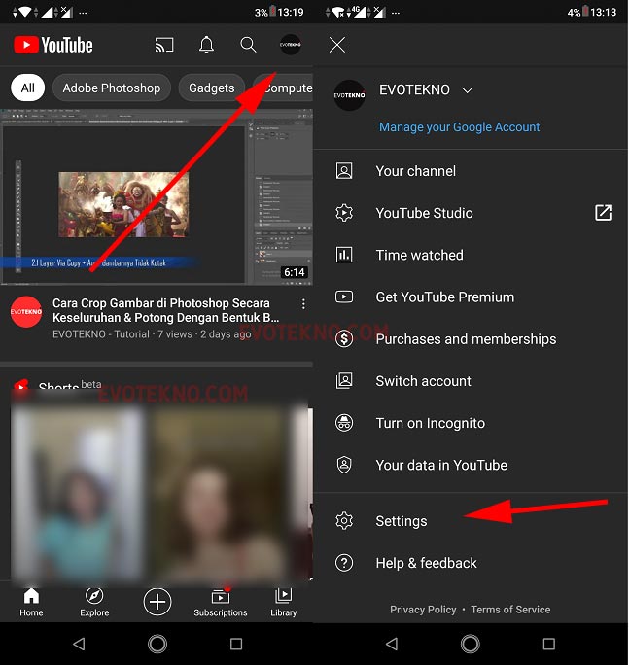Tap the search magnifier icon
Viewport: 629px width, 665px height.
pos(248,45)
